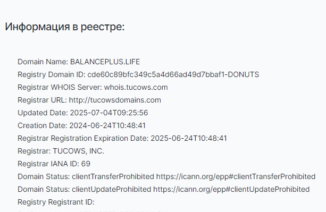Click the Registry Registrant ID label
This screenshot has width=326, height=212.
pyautogui.click(x=56, y=202)
